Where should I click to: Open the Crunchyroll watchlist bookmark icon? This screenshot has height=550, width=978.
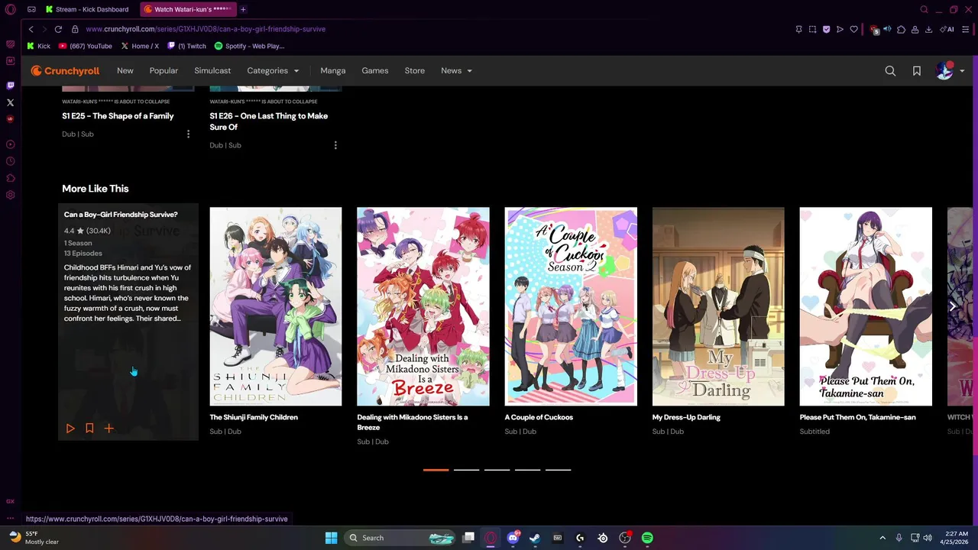pyautogui.click(x=917, y=70)
